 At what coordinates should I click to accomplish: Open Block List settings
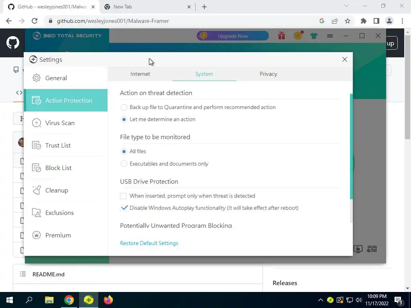65,168
